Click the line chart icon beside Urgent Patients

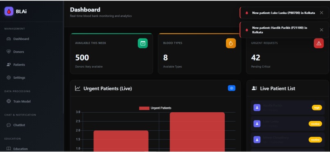(78, 88)
